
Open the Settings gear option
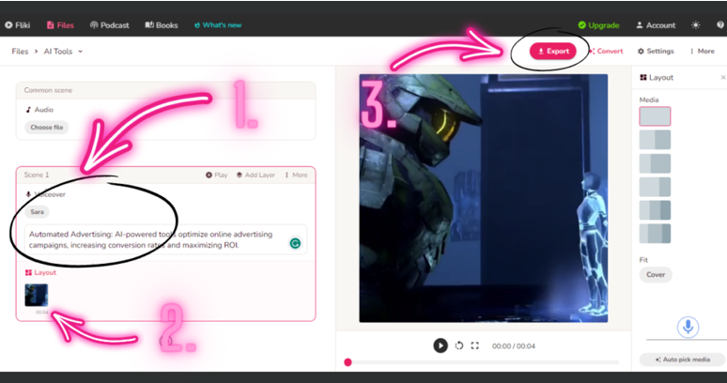point(656,51)
